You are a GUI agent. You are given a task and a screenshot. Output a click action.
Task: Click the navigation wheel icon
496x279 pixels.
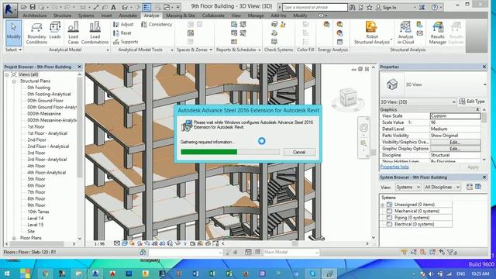(363, 128)
